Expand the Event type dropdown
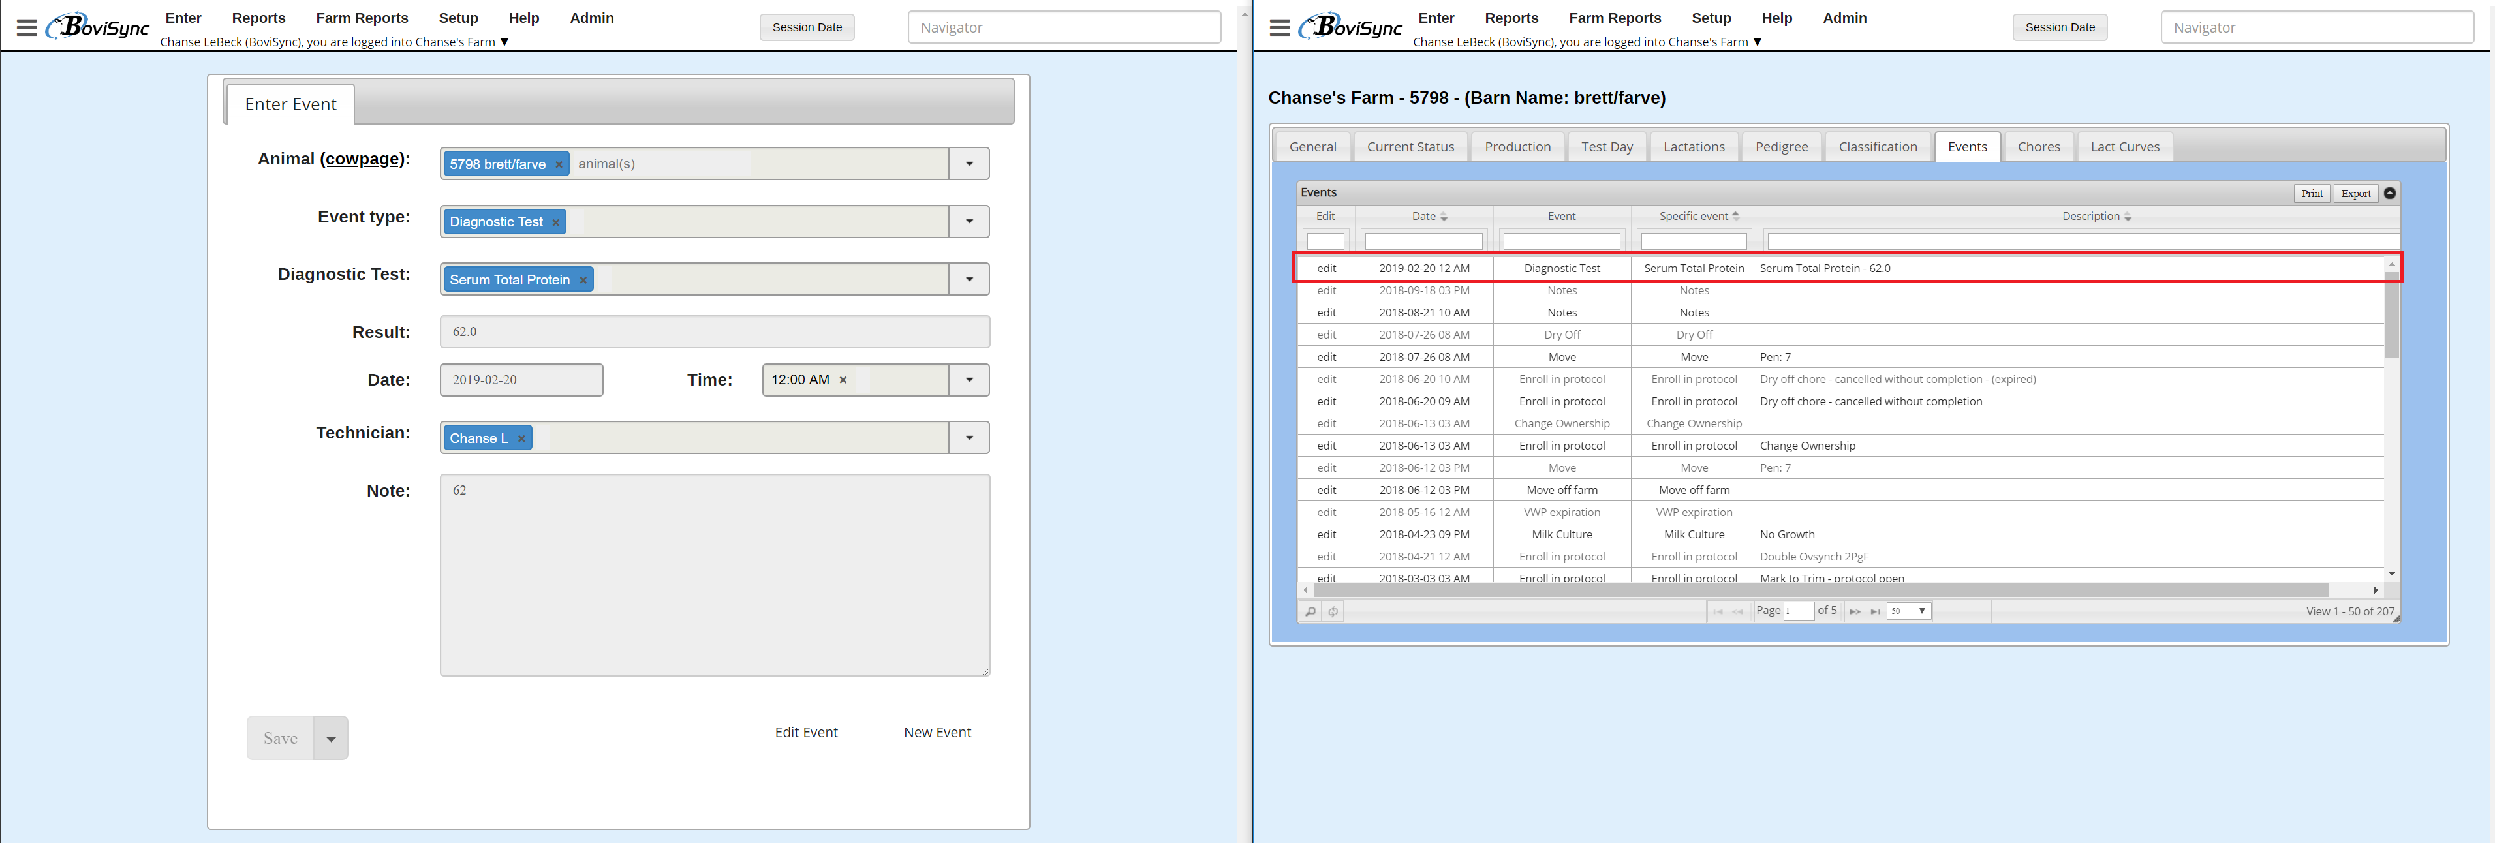This screenshot has width=2495, height=843. tap(969, 222)
